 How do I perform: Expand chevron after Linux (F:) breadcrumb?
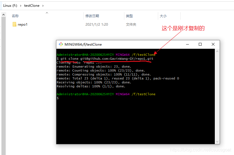[21, 6]
